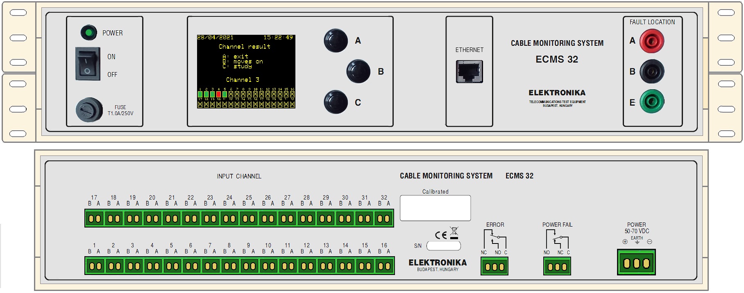Click the 'ECMS 32' model name on front panel
This screenshot has width=744, height=293.
click(x=557, y=59)
